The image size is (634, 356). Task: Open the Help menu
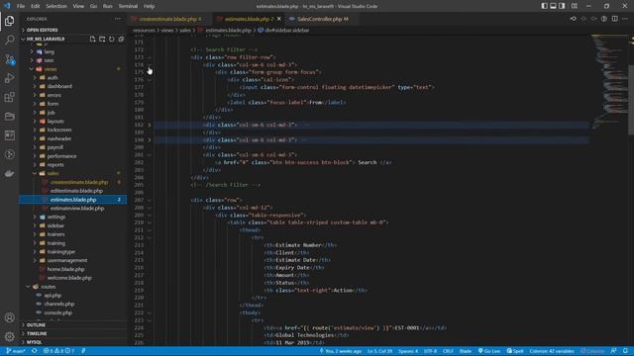149,6
